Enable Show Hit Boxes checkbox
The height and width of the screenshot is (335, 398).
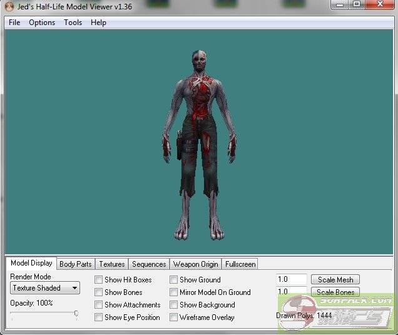coord(99,280)
